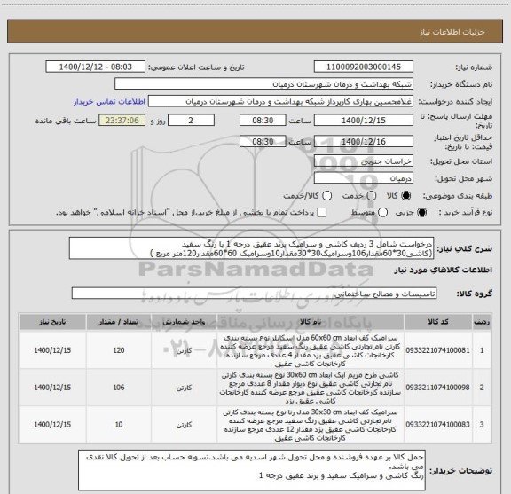Click the 60x60 cm floor ceramic description
Screen dimensions: 511x494
pyautogui.click(x=311, y=350)
